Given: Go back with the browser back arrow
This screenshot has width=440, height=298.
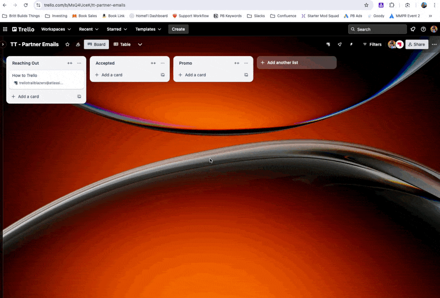Looking at the screenshot, I should pos(5,5).
